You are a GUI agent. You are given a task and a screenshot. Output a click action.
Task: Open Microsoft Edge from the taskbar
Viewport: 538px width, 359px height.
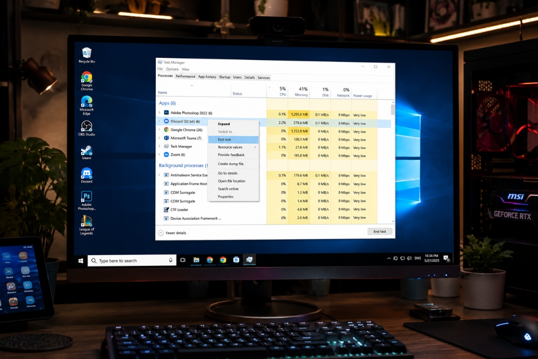pos(210,260)
